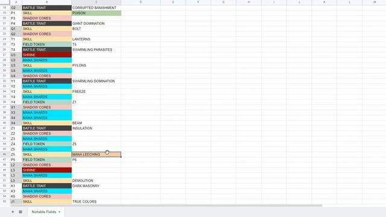
Task: Select column D header
Action: pyautogui.click(x=141, y=2)
